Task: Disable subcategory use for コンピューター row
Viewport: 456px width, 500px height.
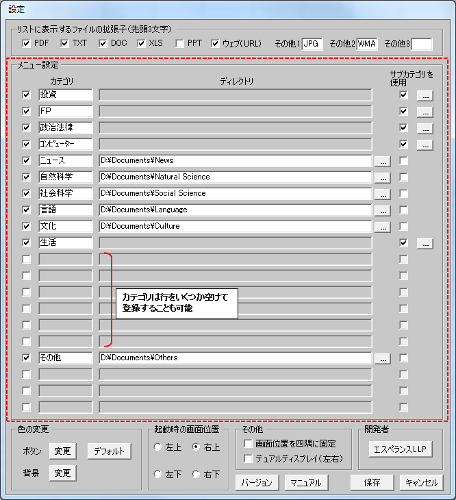Action: 403,144
